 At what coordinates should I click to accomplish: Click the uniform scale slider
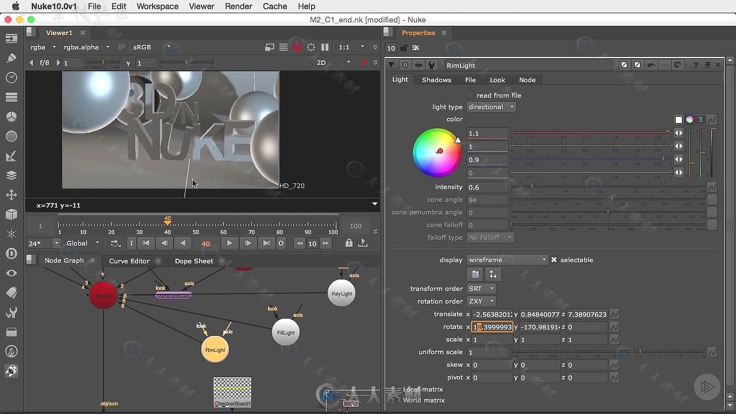[x=608, y=352]
